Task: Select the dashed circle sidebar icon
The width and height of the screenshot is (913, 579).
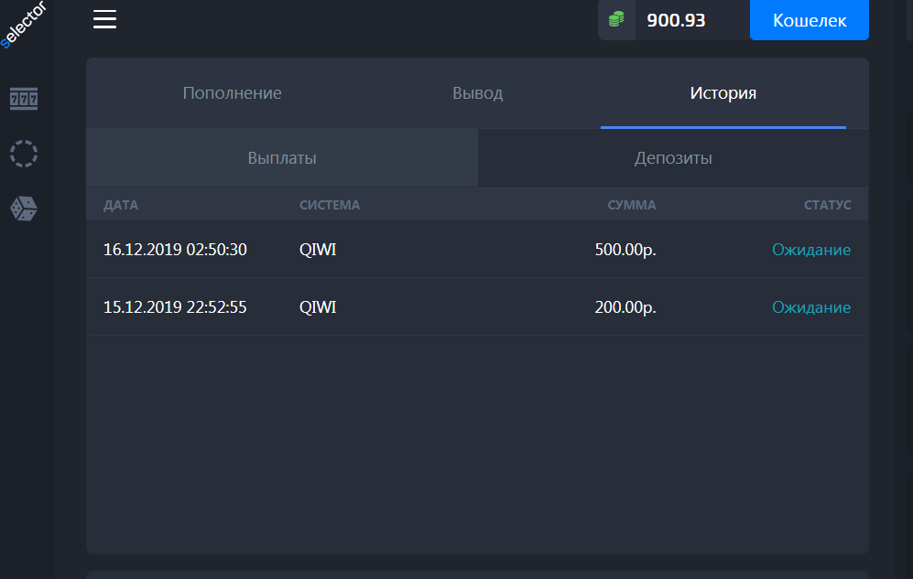Action: [24, 154]
